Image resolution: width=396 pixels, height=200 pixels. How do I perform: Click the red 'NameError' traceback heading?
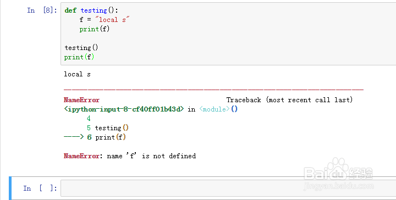(81, 100)
